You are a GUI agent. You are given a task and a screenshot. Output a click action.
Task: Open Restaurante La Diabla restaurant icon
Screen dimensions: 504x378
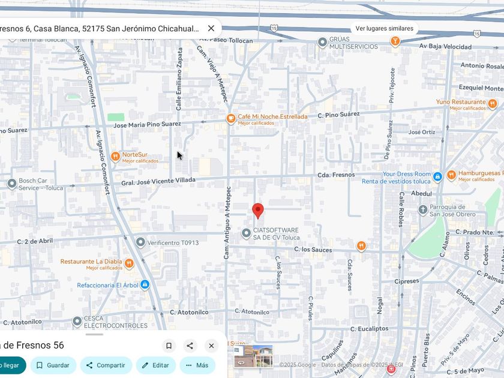click(129, 263)
